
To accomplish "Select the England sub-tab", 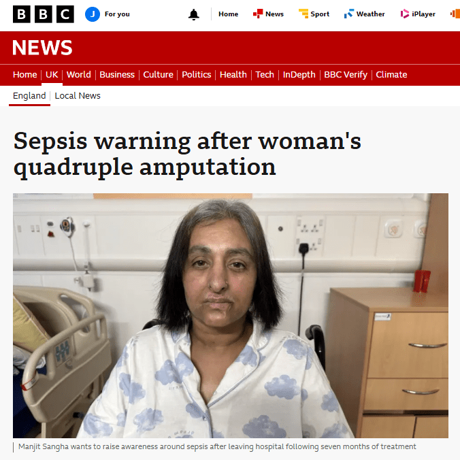I will click(29, 96).
